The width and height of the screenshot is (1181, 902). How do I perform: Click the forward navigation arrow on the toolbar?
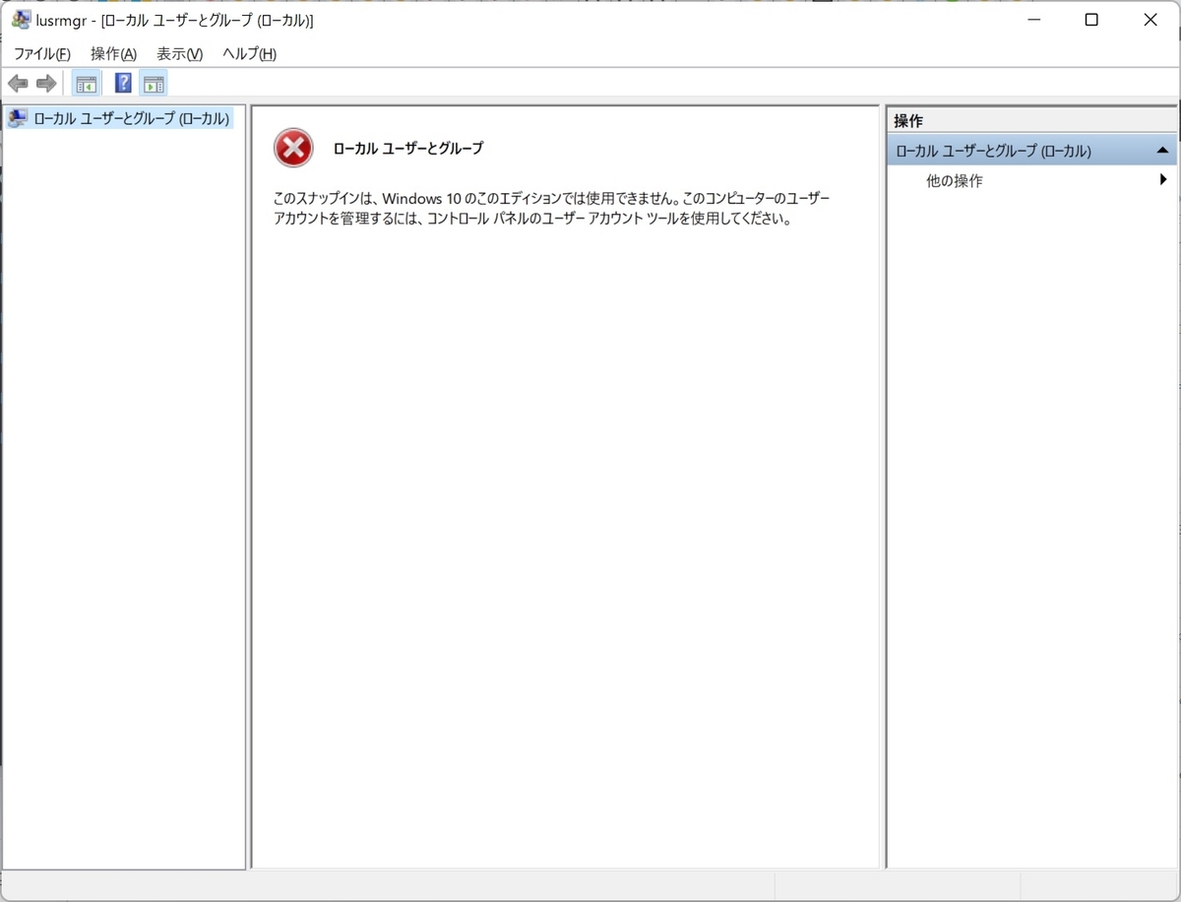[45, 83]
